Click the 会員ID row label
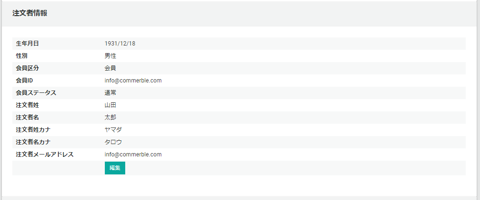 point(25,81)
